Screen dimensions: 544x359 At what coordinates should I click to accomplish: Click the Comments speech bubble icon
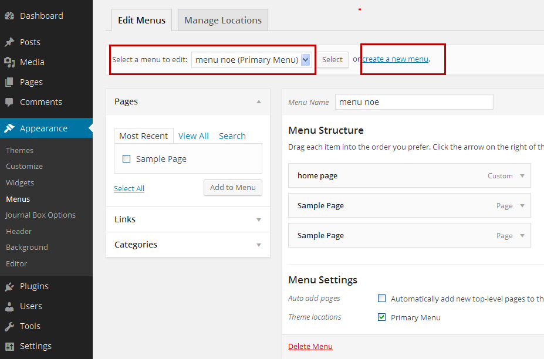[x=9, y=102]
